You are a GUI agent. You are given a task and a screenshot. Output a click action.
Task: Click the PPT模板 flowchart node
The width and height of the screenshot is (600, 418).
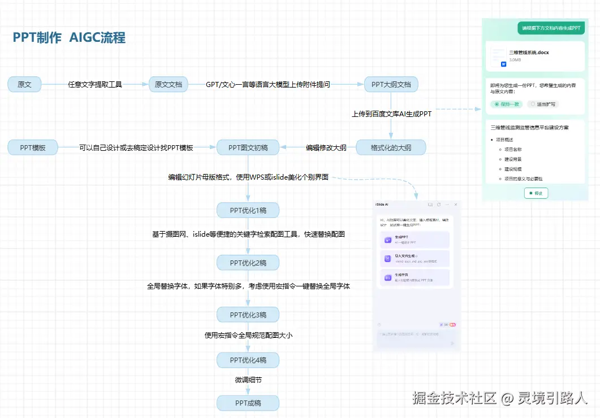pyautogui.click(x=32, y=147)
